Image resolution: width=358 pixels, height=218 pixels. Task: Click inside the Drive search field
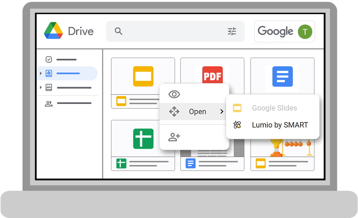tap(175, 31)
